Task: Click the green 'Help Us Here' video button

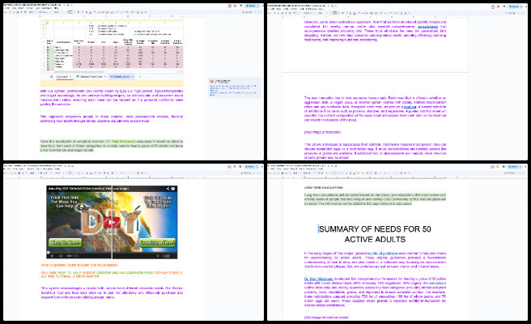Action: (x=66, y=242)
